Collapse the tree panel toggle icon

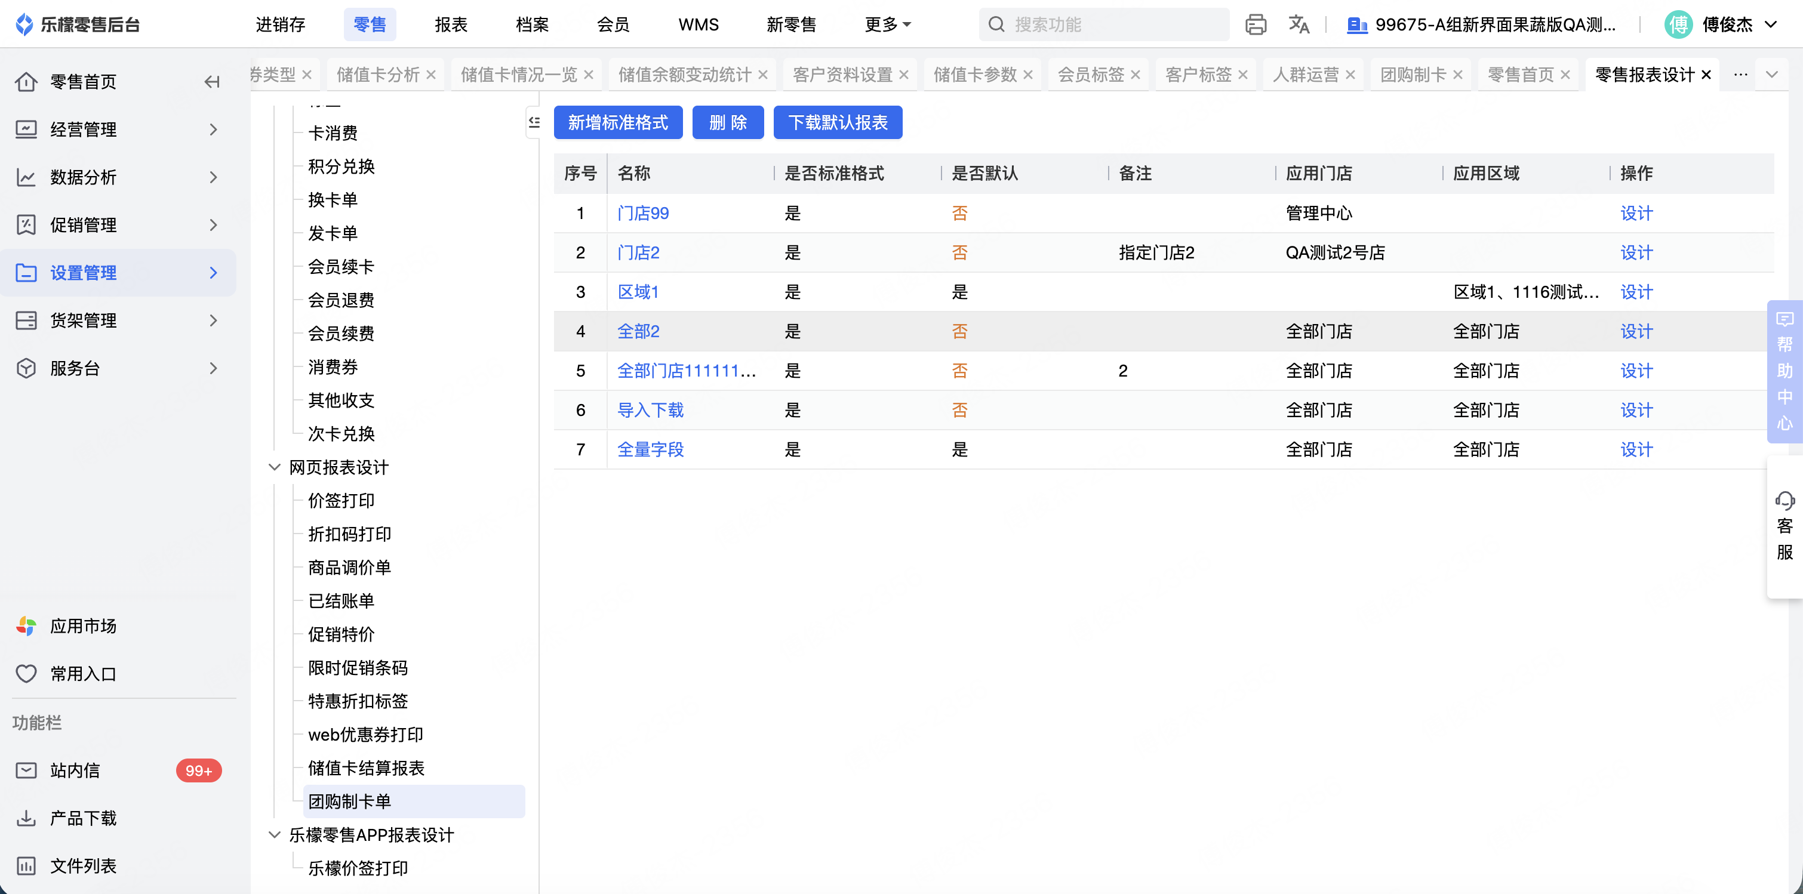coord(534,122)
